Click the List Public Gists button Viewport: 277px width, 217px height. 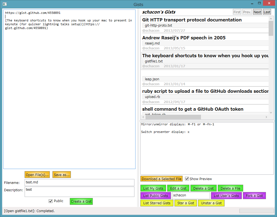tap(156, 196)
